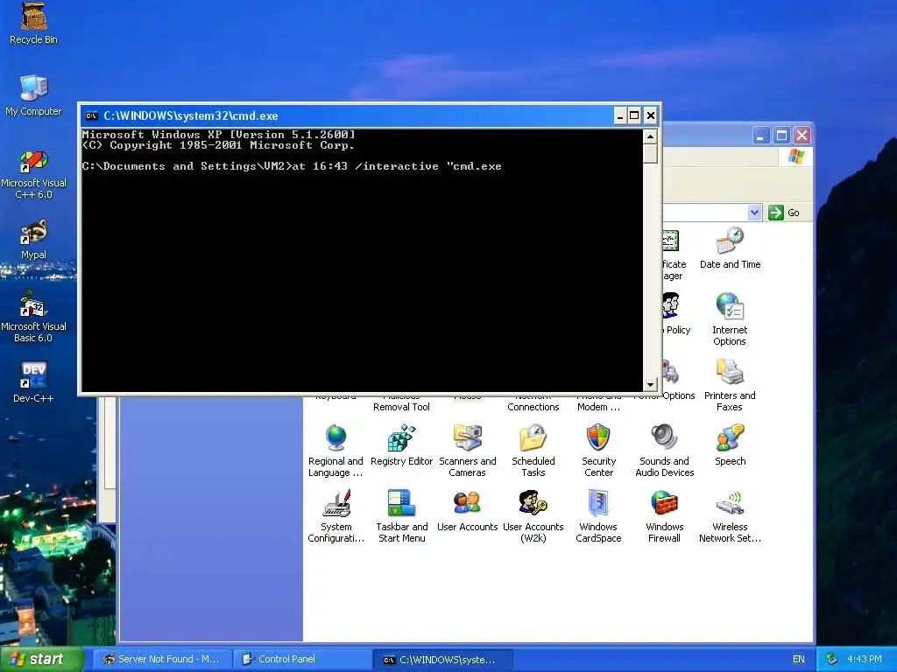Click the EN language bar indicator
897x672 pixels.
click(799, 659)
